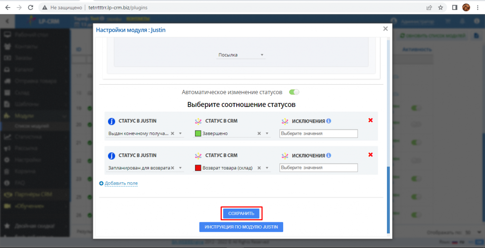The image size is (485, 248).
Task: Click CRM logo beside second ИСКЛЮЧЕНИЯ
Action: pos(285,155)
